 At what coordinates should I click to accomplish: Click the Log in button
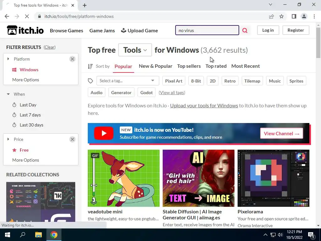pyautogui.click(x=268, y=30)
